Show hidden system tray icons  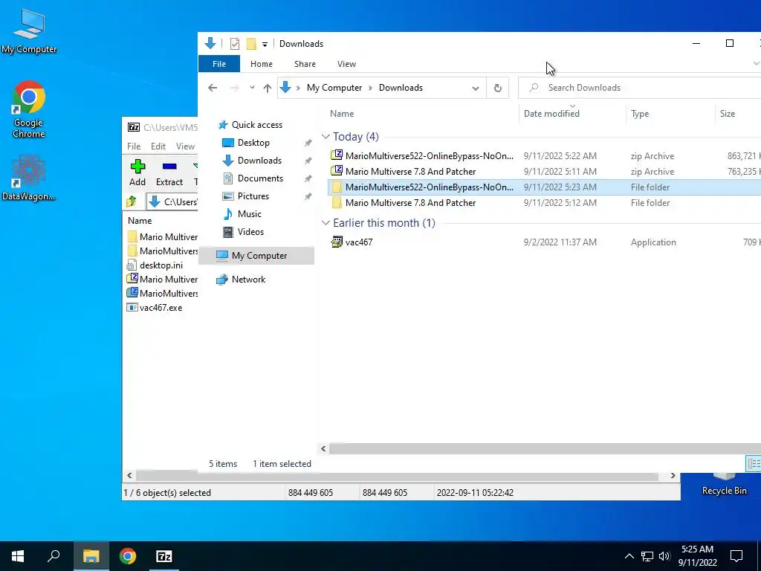(x=629, y=556)
